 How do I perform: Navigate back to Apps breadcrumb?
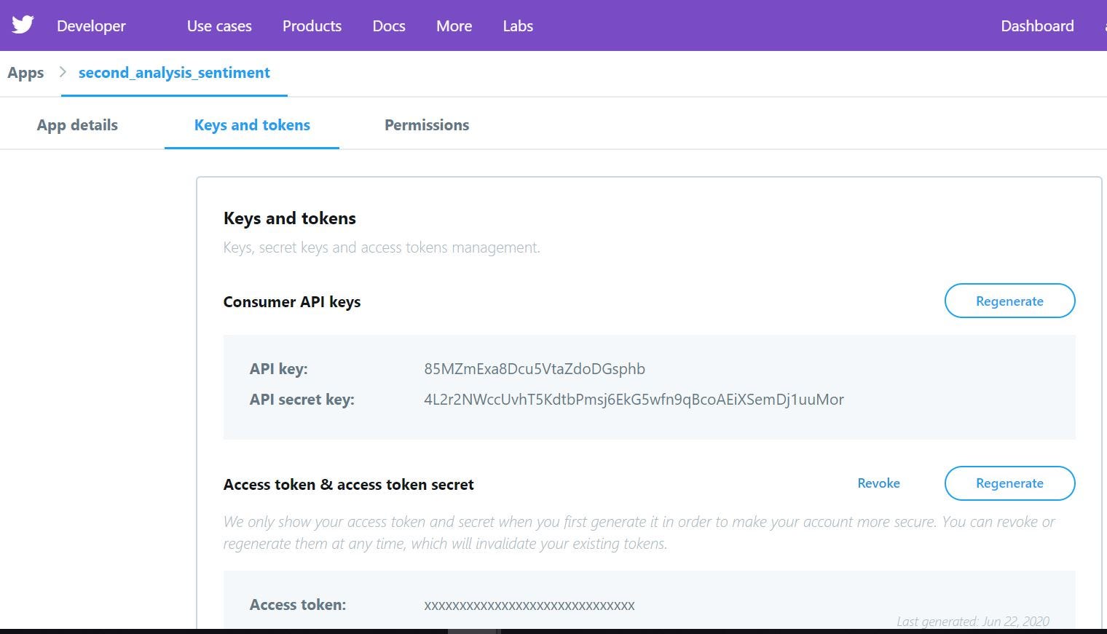click(x=25, y=72)
